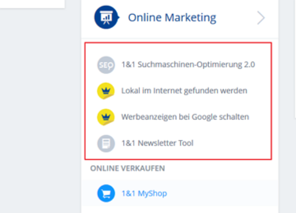Click the ONLINE VERKAUFEN section label
The width and height of the screenshot is (296, 213).
[x=128, y=168]
